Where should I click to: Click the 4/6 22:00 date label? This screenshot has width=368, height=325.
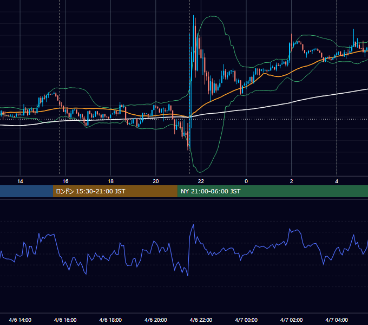click(x=201, y=320)
